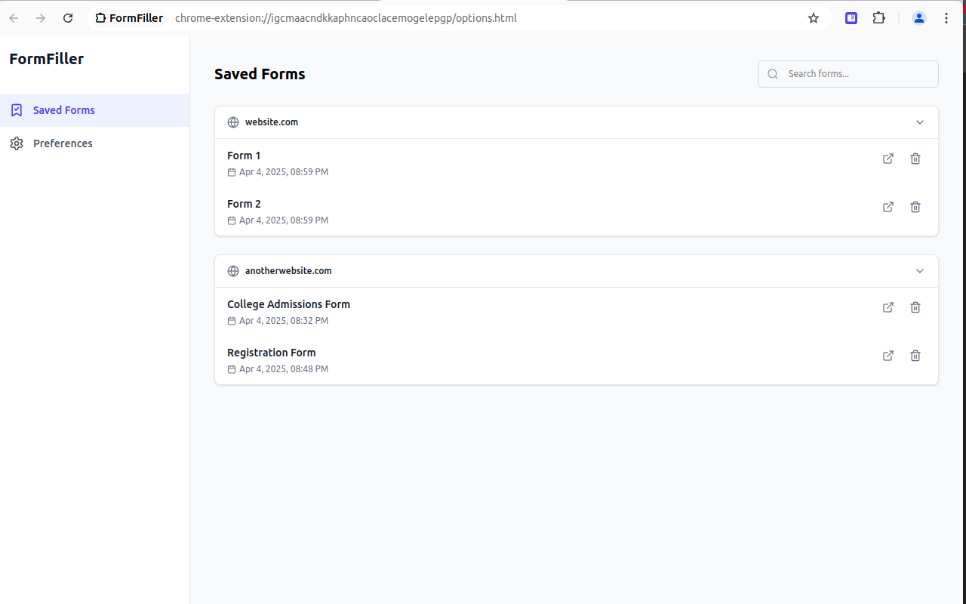Screen dimensions: 966x604
Task: Click the College Admissions Form title
Action: [288, 304]
